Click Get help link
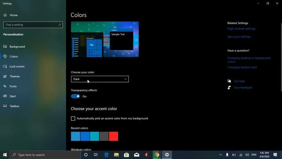Image resolution: width=282 pixels, height=159 pixels. [x=239, y=81]
